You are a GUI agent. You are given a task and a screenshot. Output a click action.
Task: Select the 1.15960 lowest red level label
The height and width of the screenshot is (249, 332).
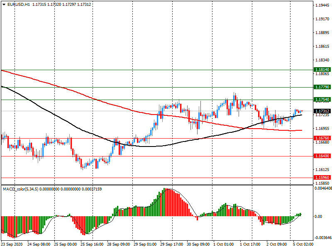point(322,178)
